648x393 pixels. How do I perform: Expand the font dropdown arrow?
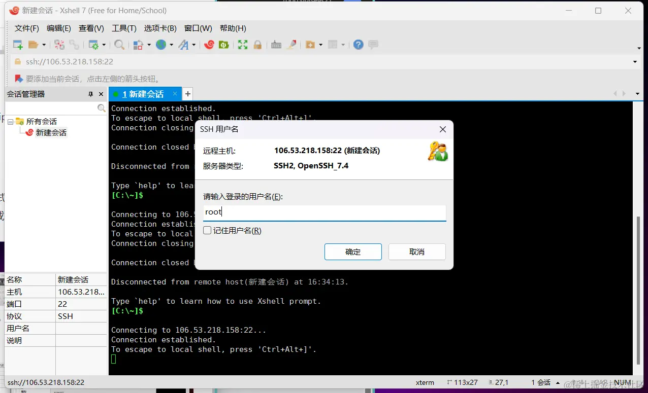(194, 45)
